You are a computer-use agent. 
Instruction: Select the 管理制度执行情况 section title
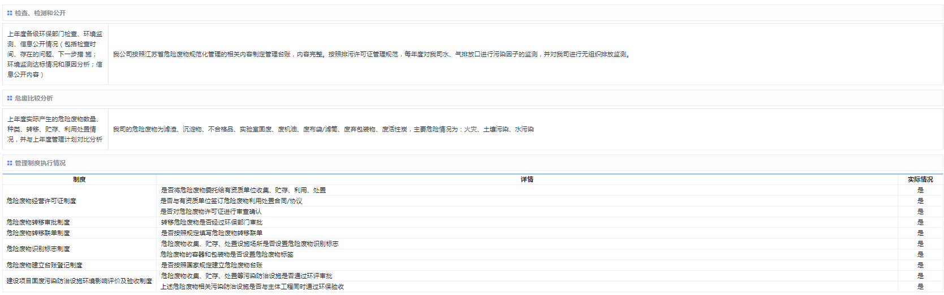coord(40,163)
